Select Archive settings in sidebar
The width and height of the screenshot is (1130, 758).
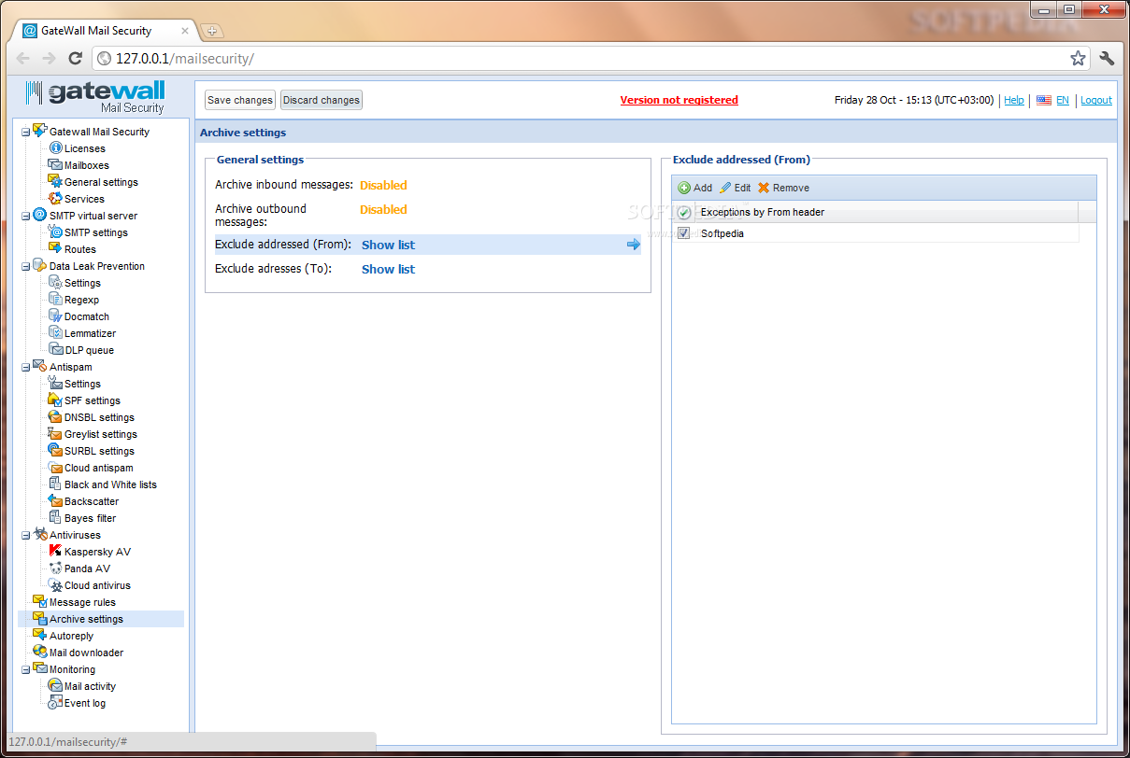(x=86, y=619)
